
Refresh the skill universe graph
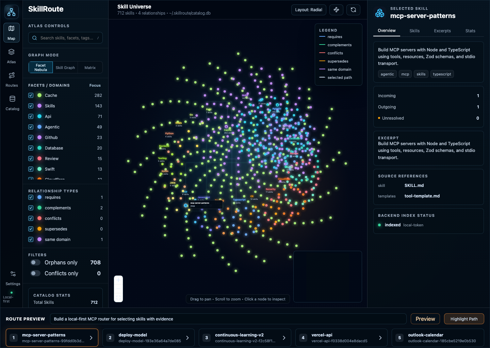[353, 10]
